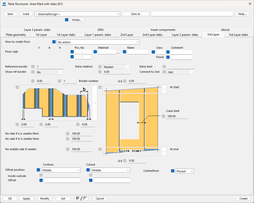Open the Layer 3 param. slabs tab
The image size is (254, 203).
37,30
